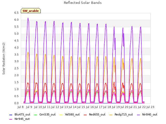This screenshot has width=166, height=124.
Task: Click the Jul 15 x-axis date label
Action: (x=81, y=107)
